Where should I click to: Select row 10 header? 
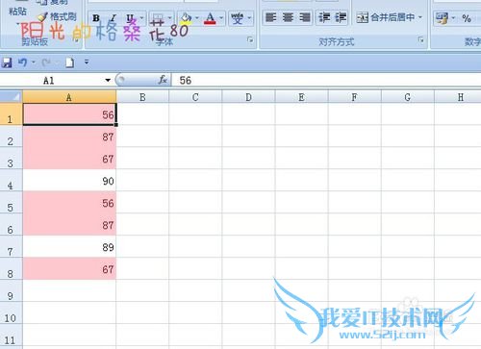click(11, 312)
